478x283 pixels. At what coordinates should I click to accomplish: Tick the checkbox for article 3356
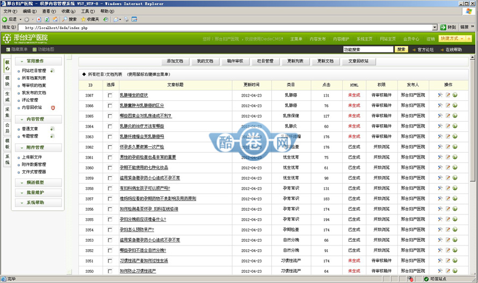[110, 209]
